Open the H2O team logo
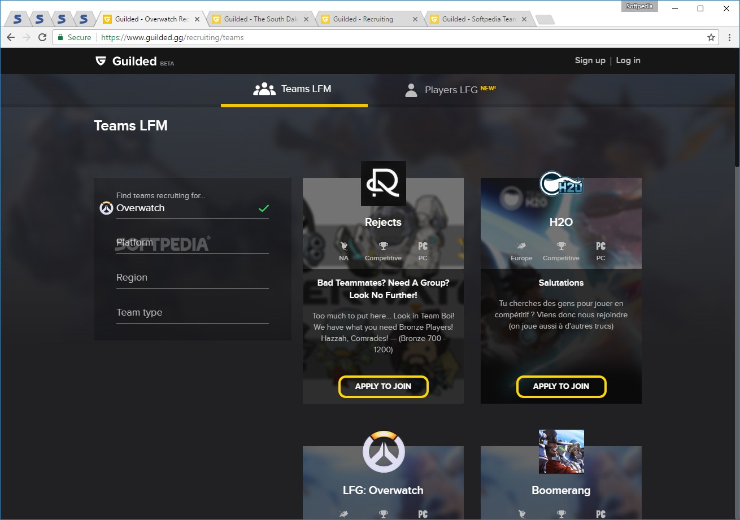Viewport: 740px width, 520px height. point(561,184)
